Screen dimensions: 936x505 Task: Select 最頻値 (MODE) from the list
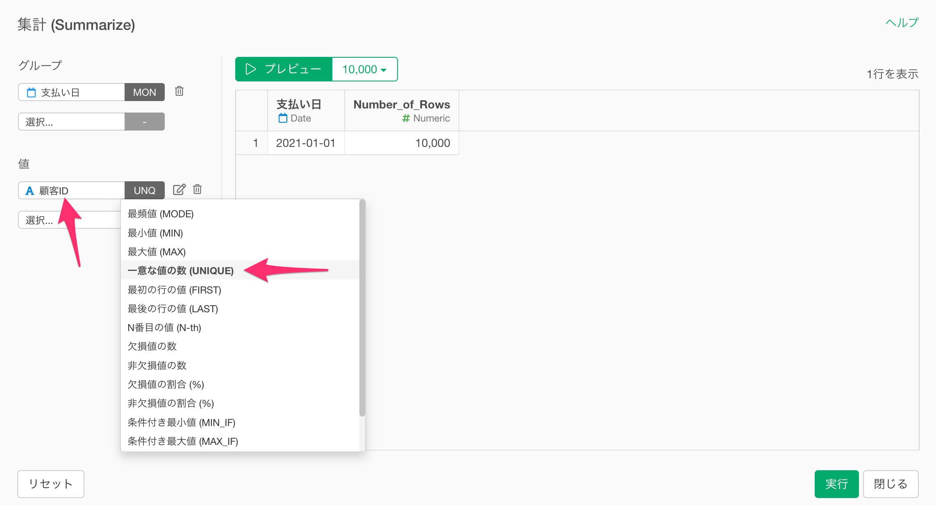[x=161, y=214]
